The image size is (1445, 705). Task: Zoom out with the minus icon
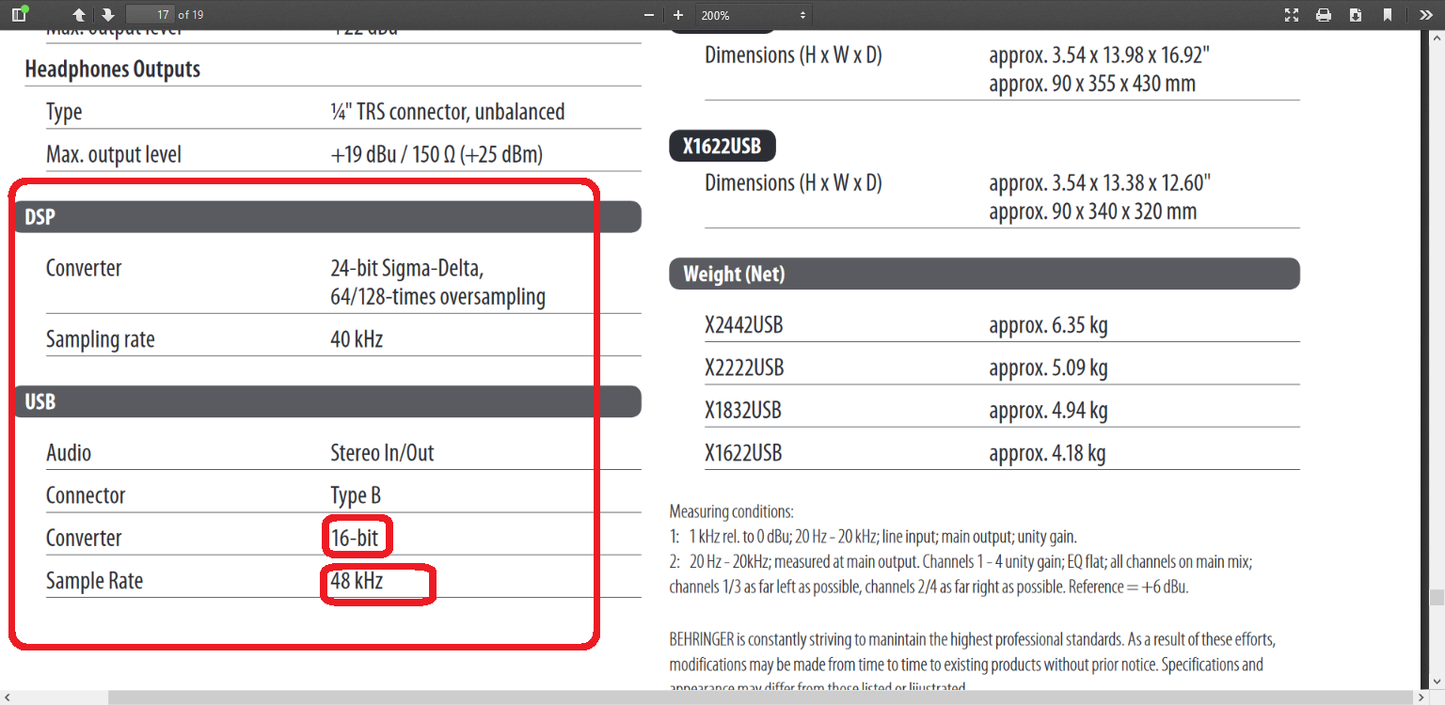tap(648, 14)
